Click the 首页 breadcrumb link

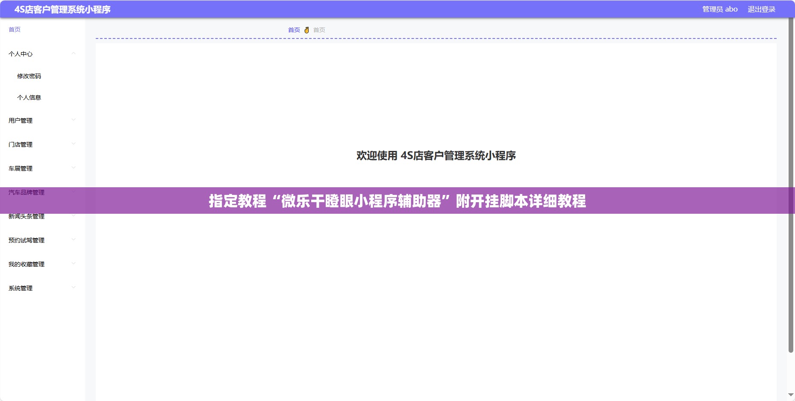click(294, 30)
